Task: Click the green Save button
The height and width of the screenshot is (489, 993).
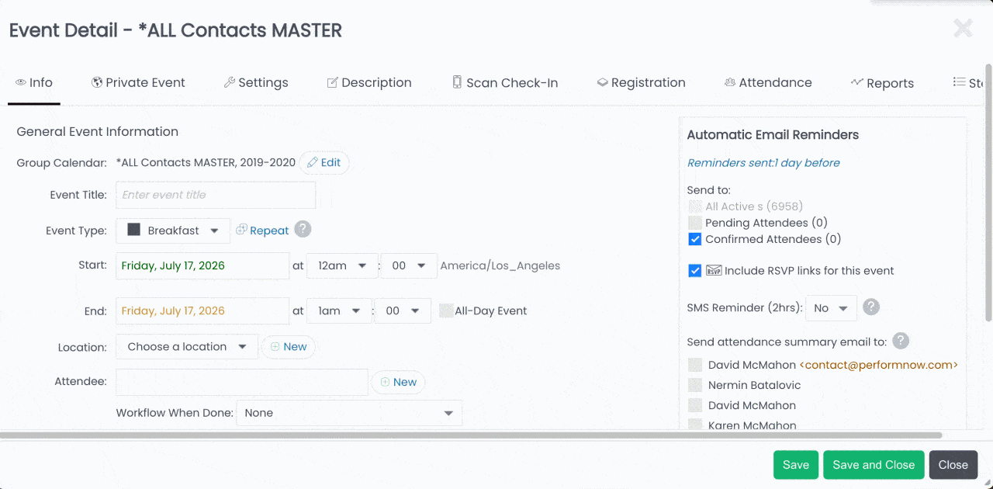Action: pyautogui.click(x=796, y=465)
